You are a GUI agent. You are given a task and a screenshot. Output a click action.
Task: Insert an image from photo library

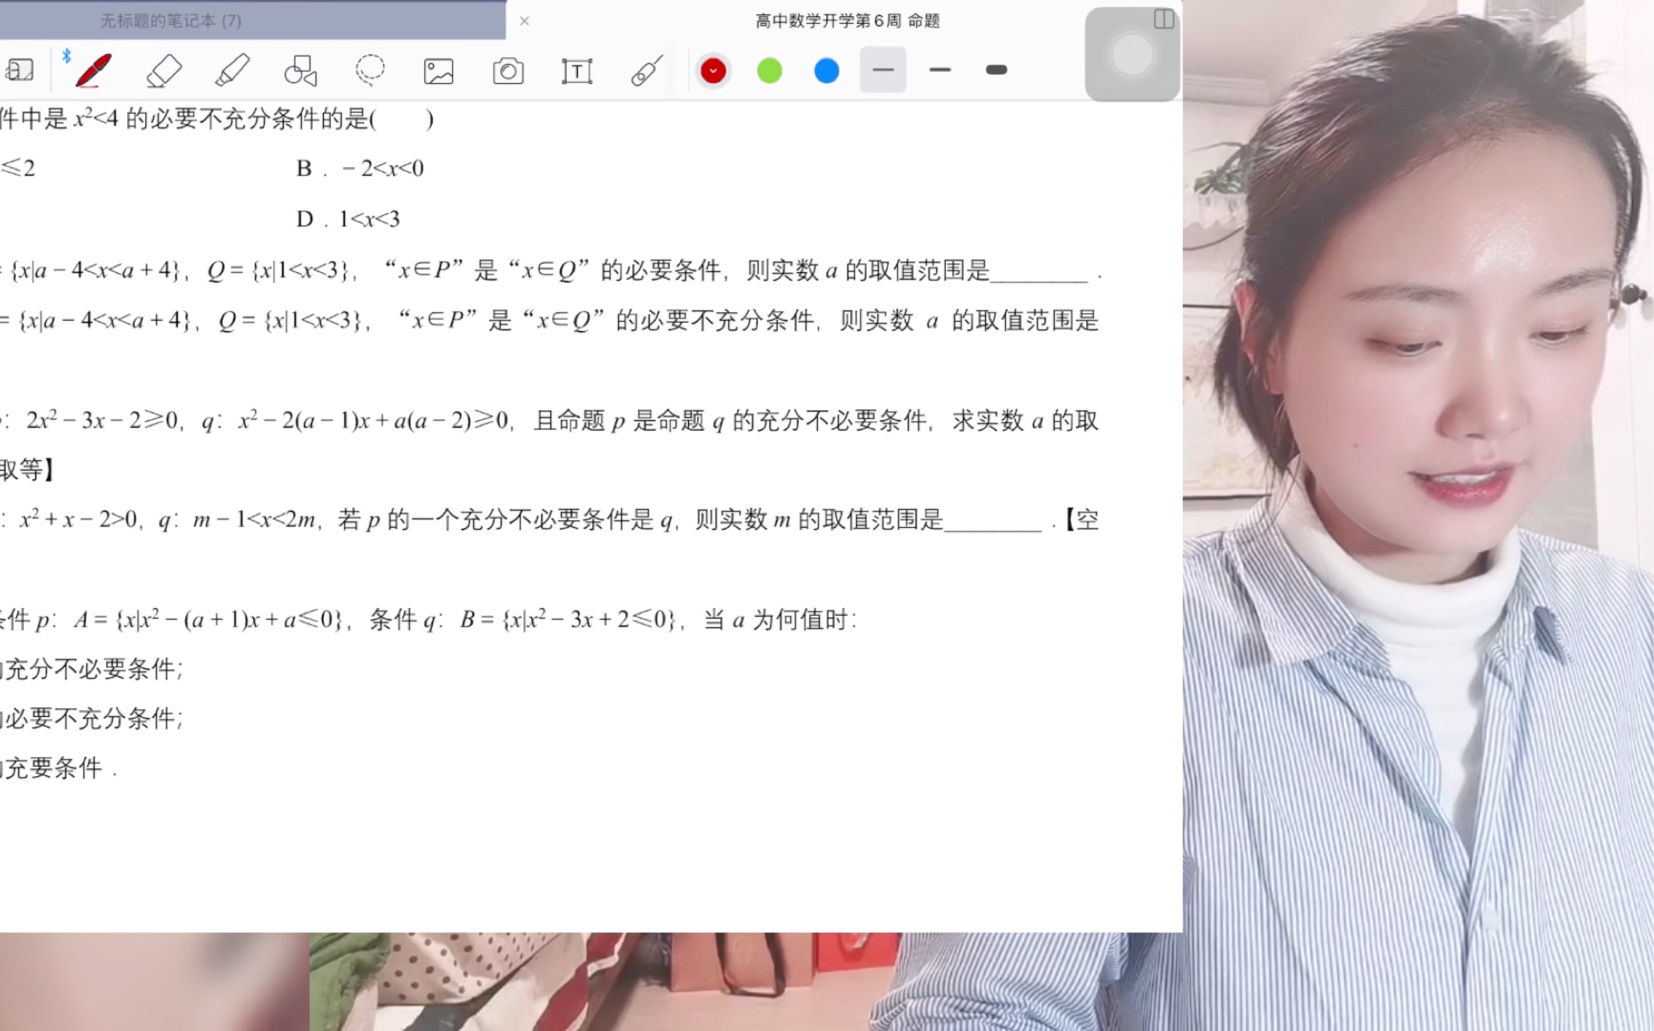439,70
